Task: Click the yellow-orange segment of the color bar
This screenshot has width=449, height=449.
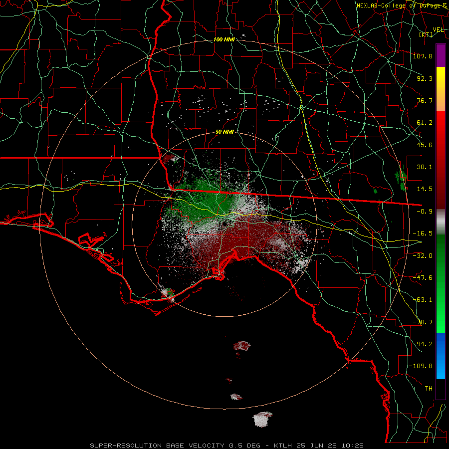Action: tap(441, 89)
